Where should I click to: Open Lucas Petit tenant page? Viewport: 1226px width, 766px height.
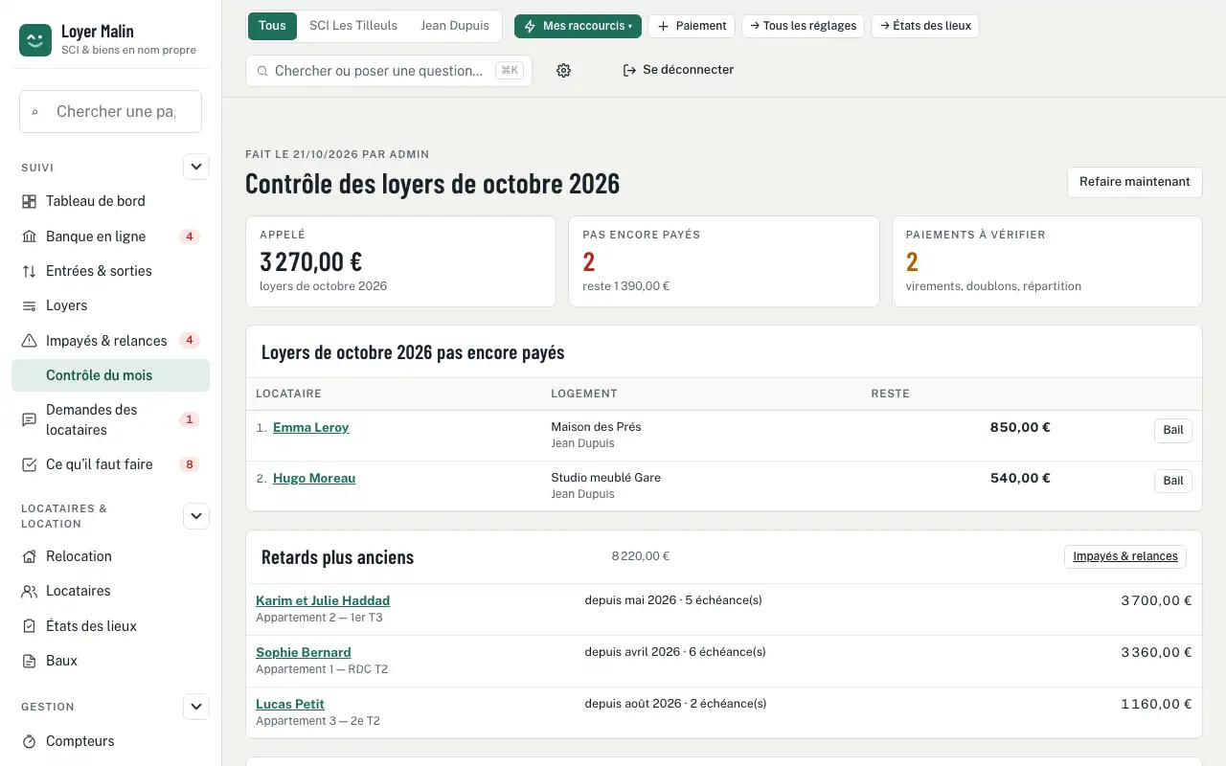pyautogui.click(x=290, y=705)
